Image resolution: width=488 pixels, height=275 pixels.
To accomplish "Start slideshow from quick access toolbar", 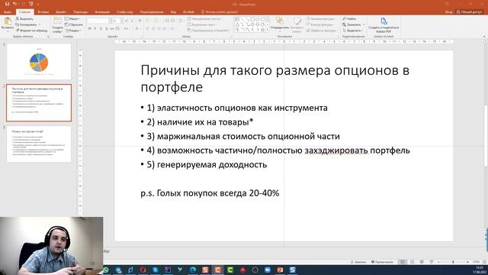I will click(30, 4).
